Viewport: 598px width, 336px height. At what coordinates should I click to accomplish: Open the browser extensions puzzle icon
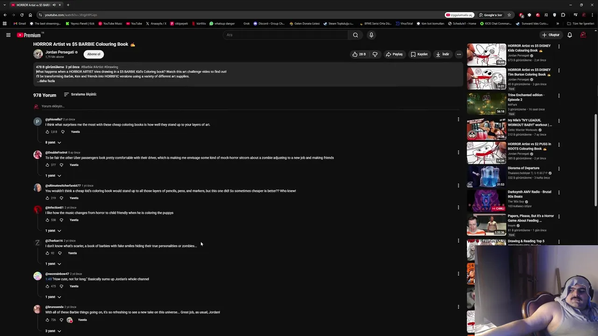(563, 15)
